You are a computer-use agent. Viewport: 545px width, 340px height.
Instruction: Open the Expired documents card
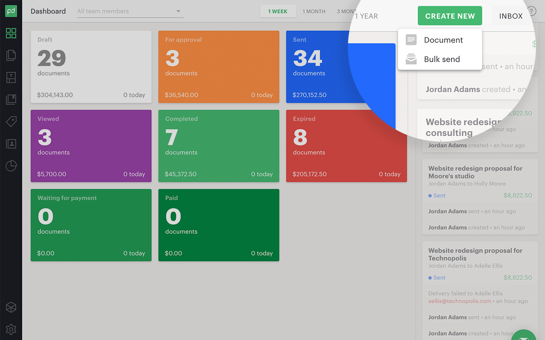pos(347,146)
